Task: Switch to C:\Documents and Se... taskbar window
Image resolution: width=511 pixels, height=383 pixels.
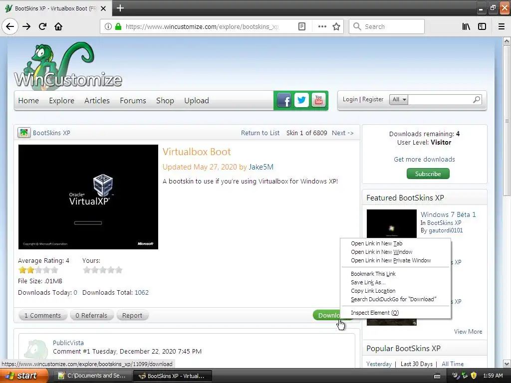Action: [x=92, y=376]
